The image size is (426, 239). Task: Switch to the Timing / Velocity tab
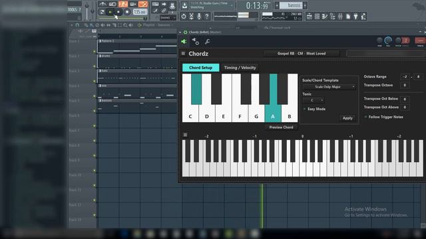tap(240, 68)
